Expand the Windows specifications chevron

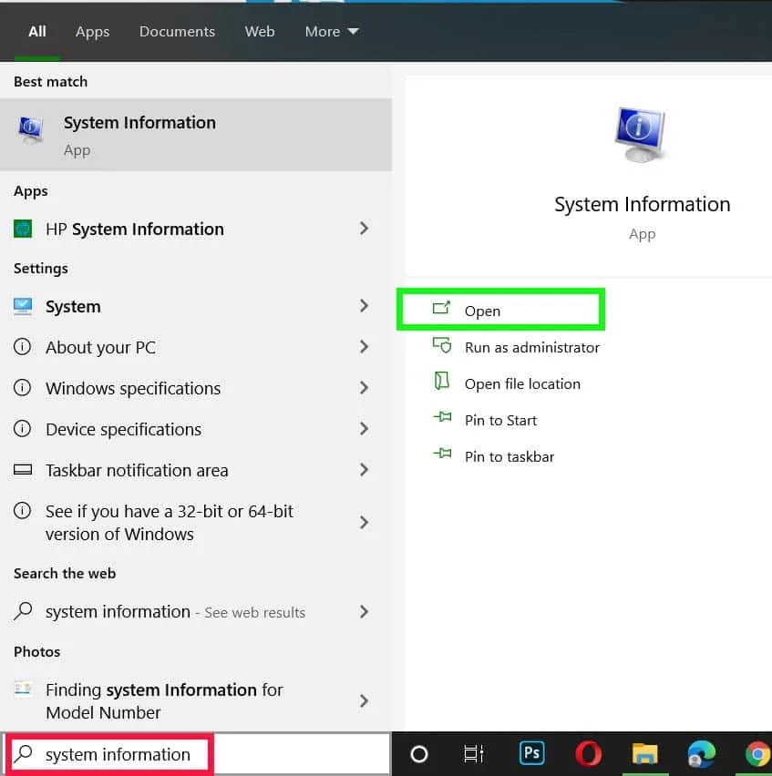click(364, 388)
